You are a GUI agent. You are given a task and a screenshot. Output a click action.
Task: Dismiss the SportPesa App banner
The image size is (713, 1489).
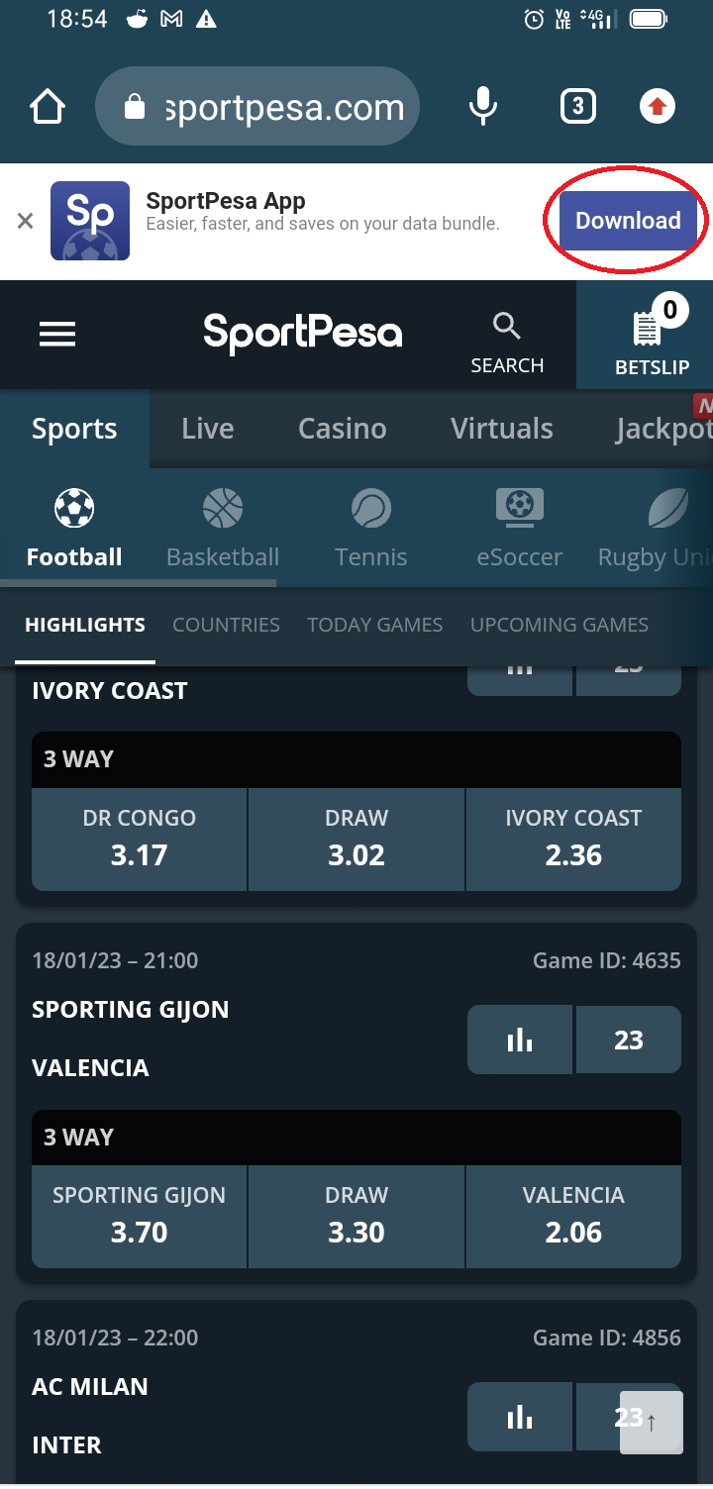pos(26,221)
